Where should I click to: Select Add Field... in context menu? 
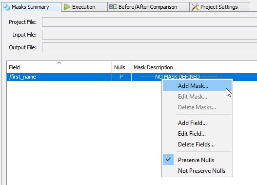(197, 123)
